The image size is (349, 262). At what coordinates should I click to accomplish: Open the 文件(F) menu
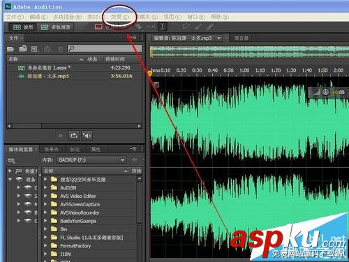[15, 17]
